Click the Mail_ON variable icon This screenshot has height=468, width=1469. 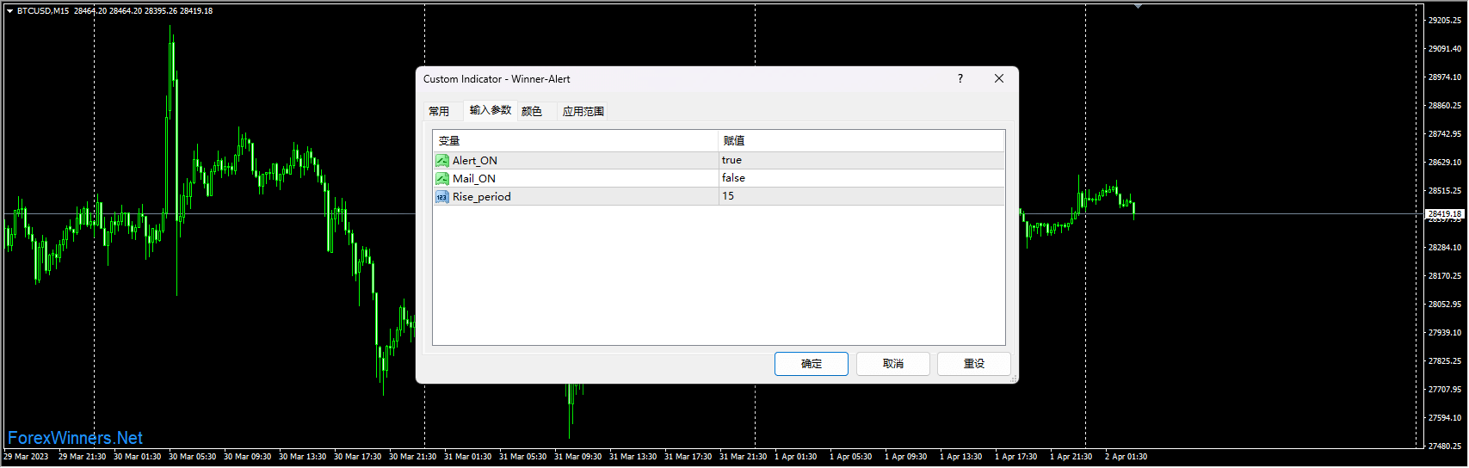[442, 179]
